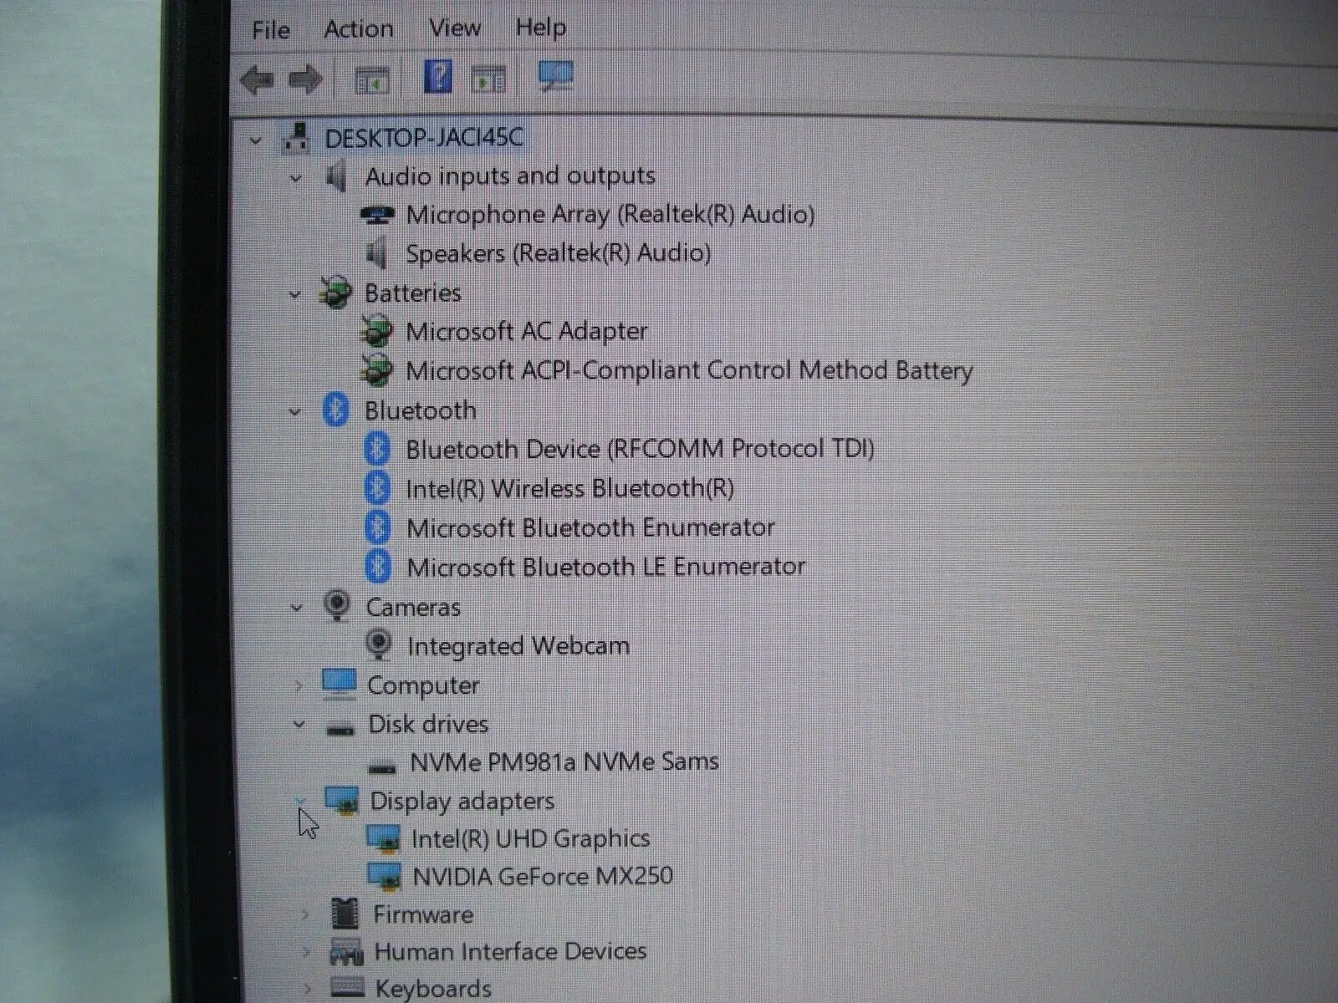
Task: Collapse the Batteries category chevron
Action: (x=294, y=294)
